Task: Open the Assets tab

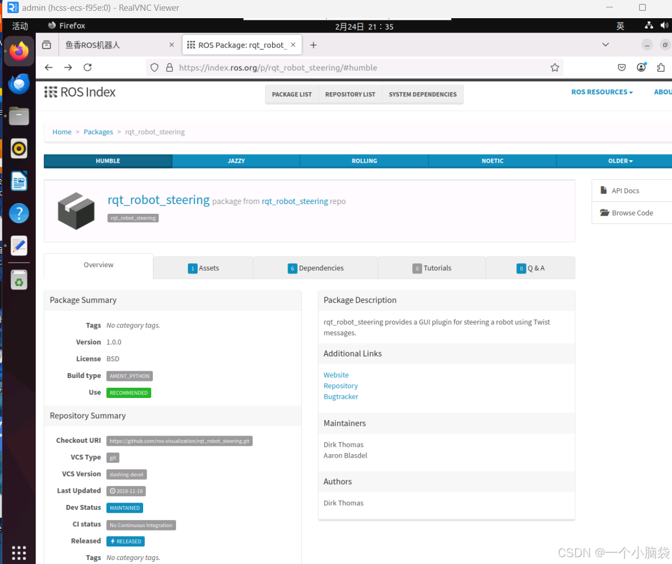Action: (x=203, y=268)
